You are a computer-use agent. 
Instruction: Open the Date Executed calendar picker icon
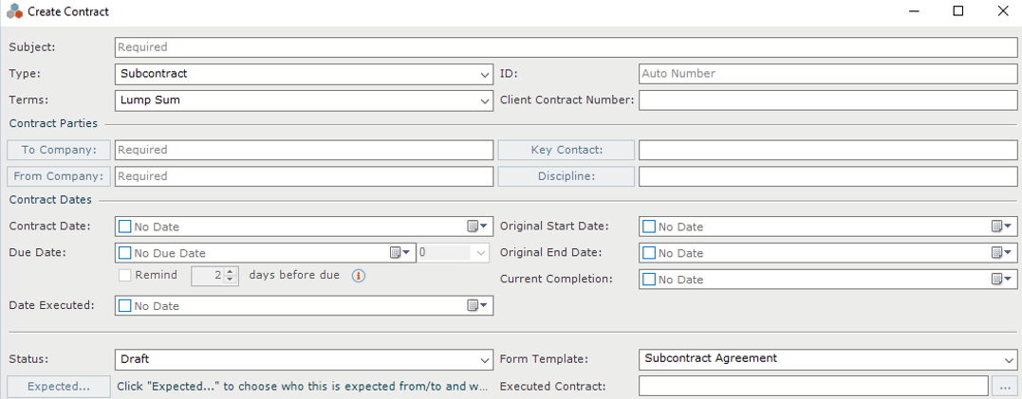click(x=477, y=305)
